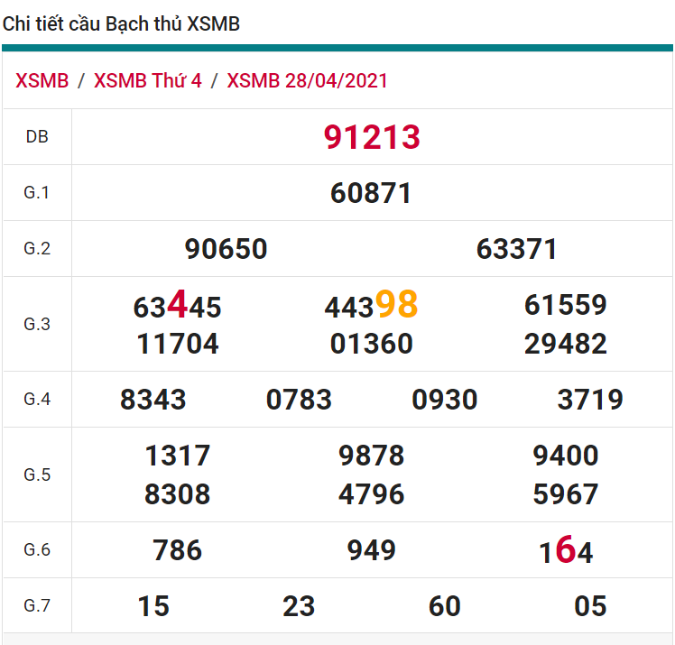Open the XSMB 28/04/2021 link

pos(307,80)
